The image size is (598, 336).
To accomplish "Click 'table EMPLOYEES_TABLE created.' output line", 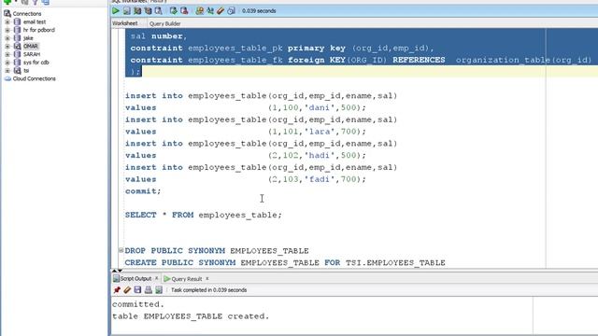I will point(191,316).
